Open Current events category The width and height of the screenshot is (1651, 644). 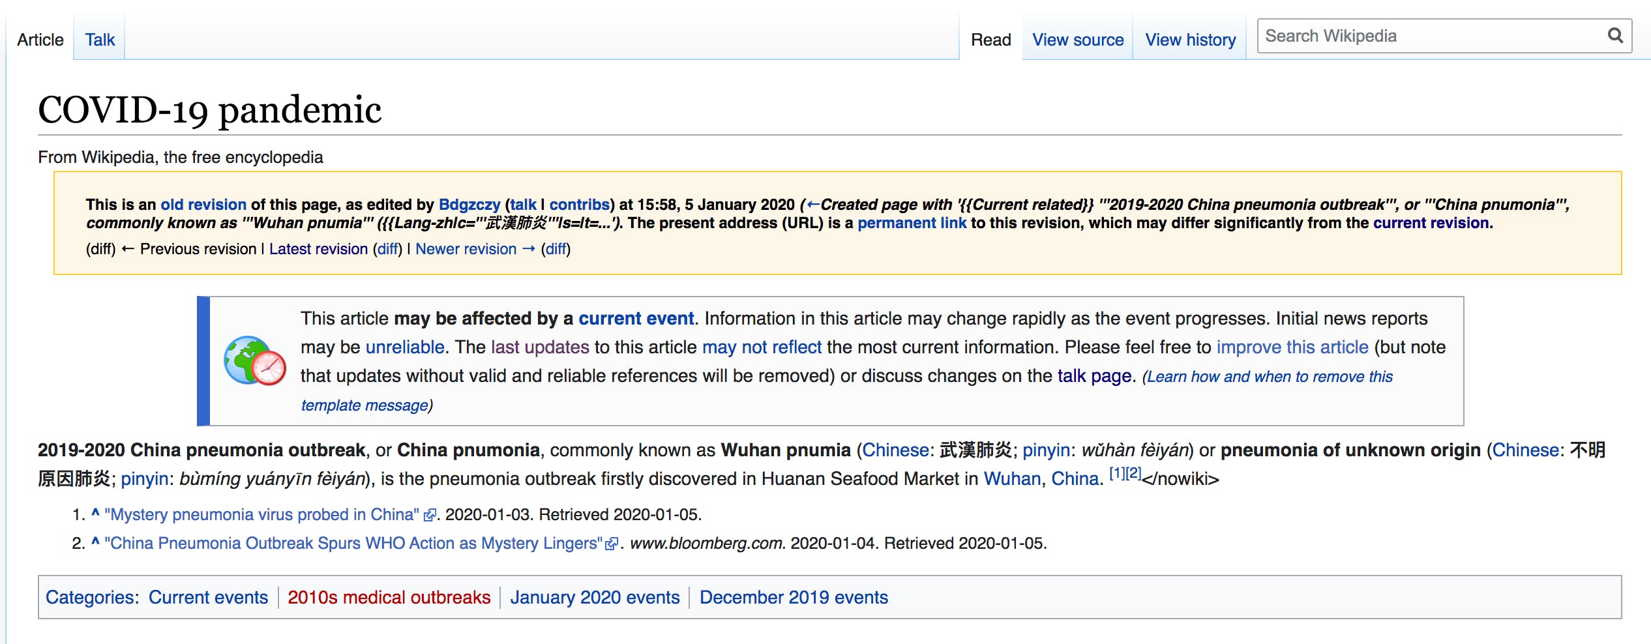point(208,597)
